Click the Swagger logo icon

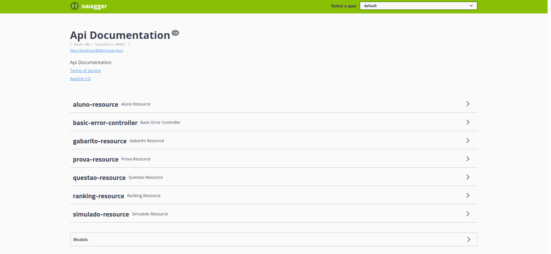tap(75, 6)
